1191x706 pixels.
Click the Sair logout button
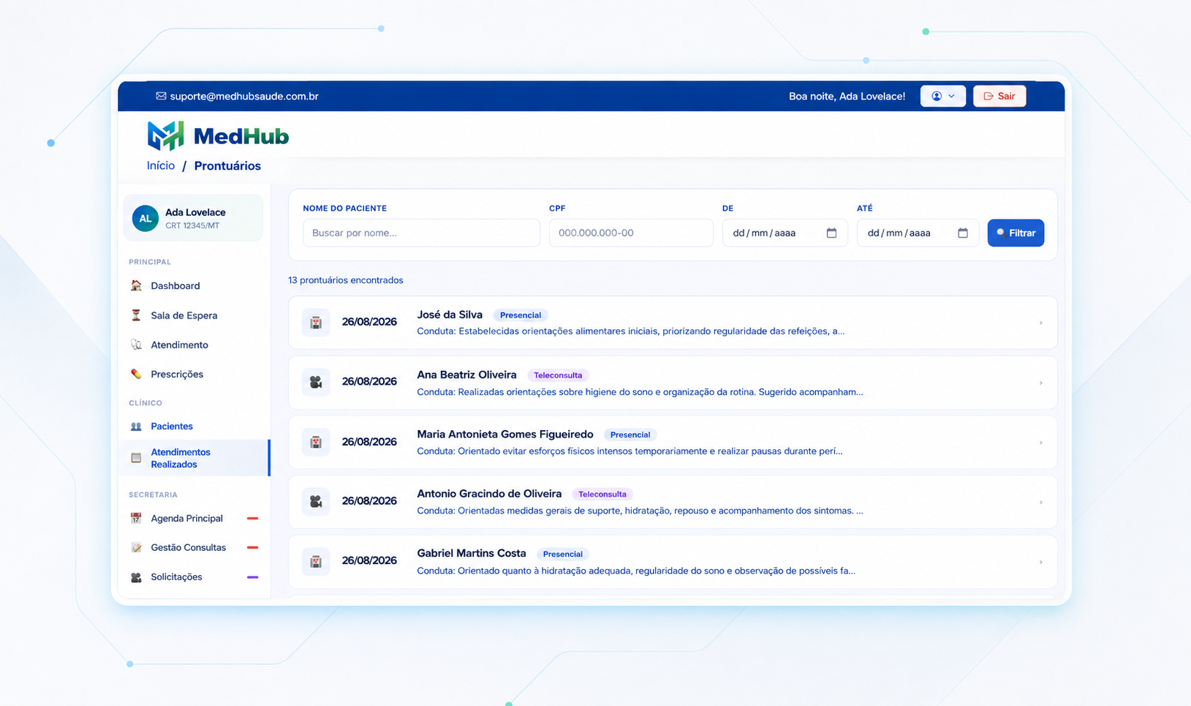pyautogui.click(x=999, y=96)
